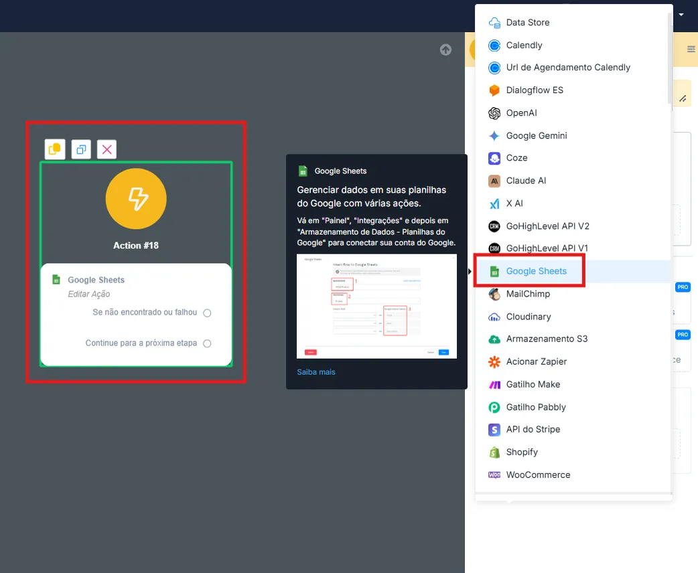Image resolution: width=698 pixels, height=573 pixels.
Task: Click the 'Coze' text label
Action: (x=516, y=158)
